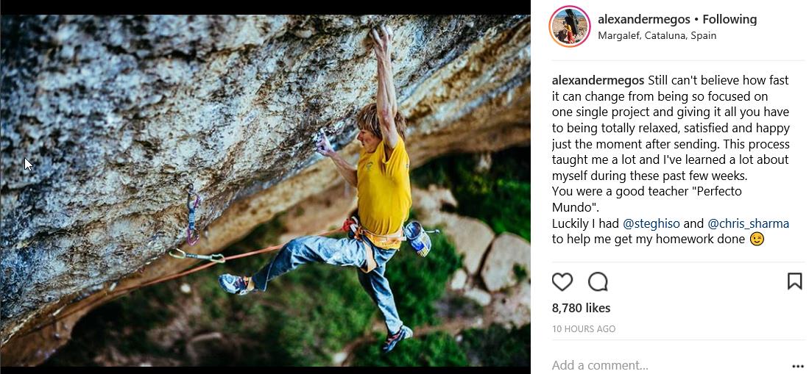
Task: Click the alexandermegos username in the caption
Action: pos(598,80)
